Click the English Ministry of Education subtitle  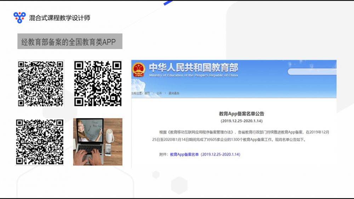point(193,75)
